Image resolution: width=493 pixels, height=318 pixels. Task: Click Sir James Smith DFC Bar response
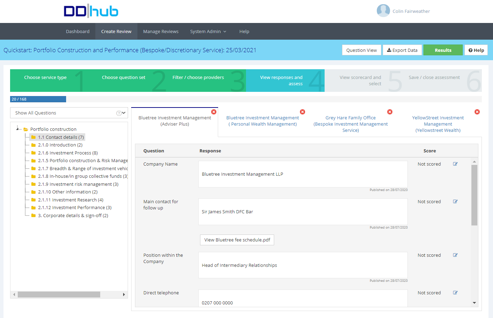303,212
